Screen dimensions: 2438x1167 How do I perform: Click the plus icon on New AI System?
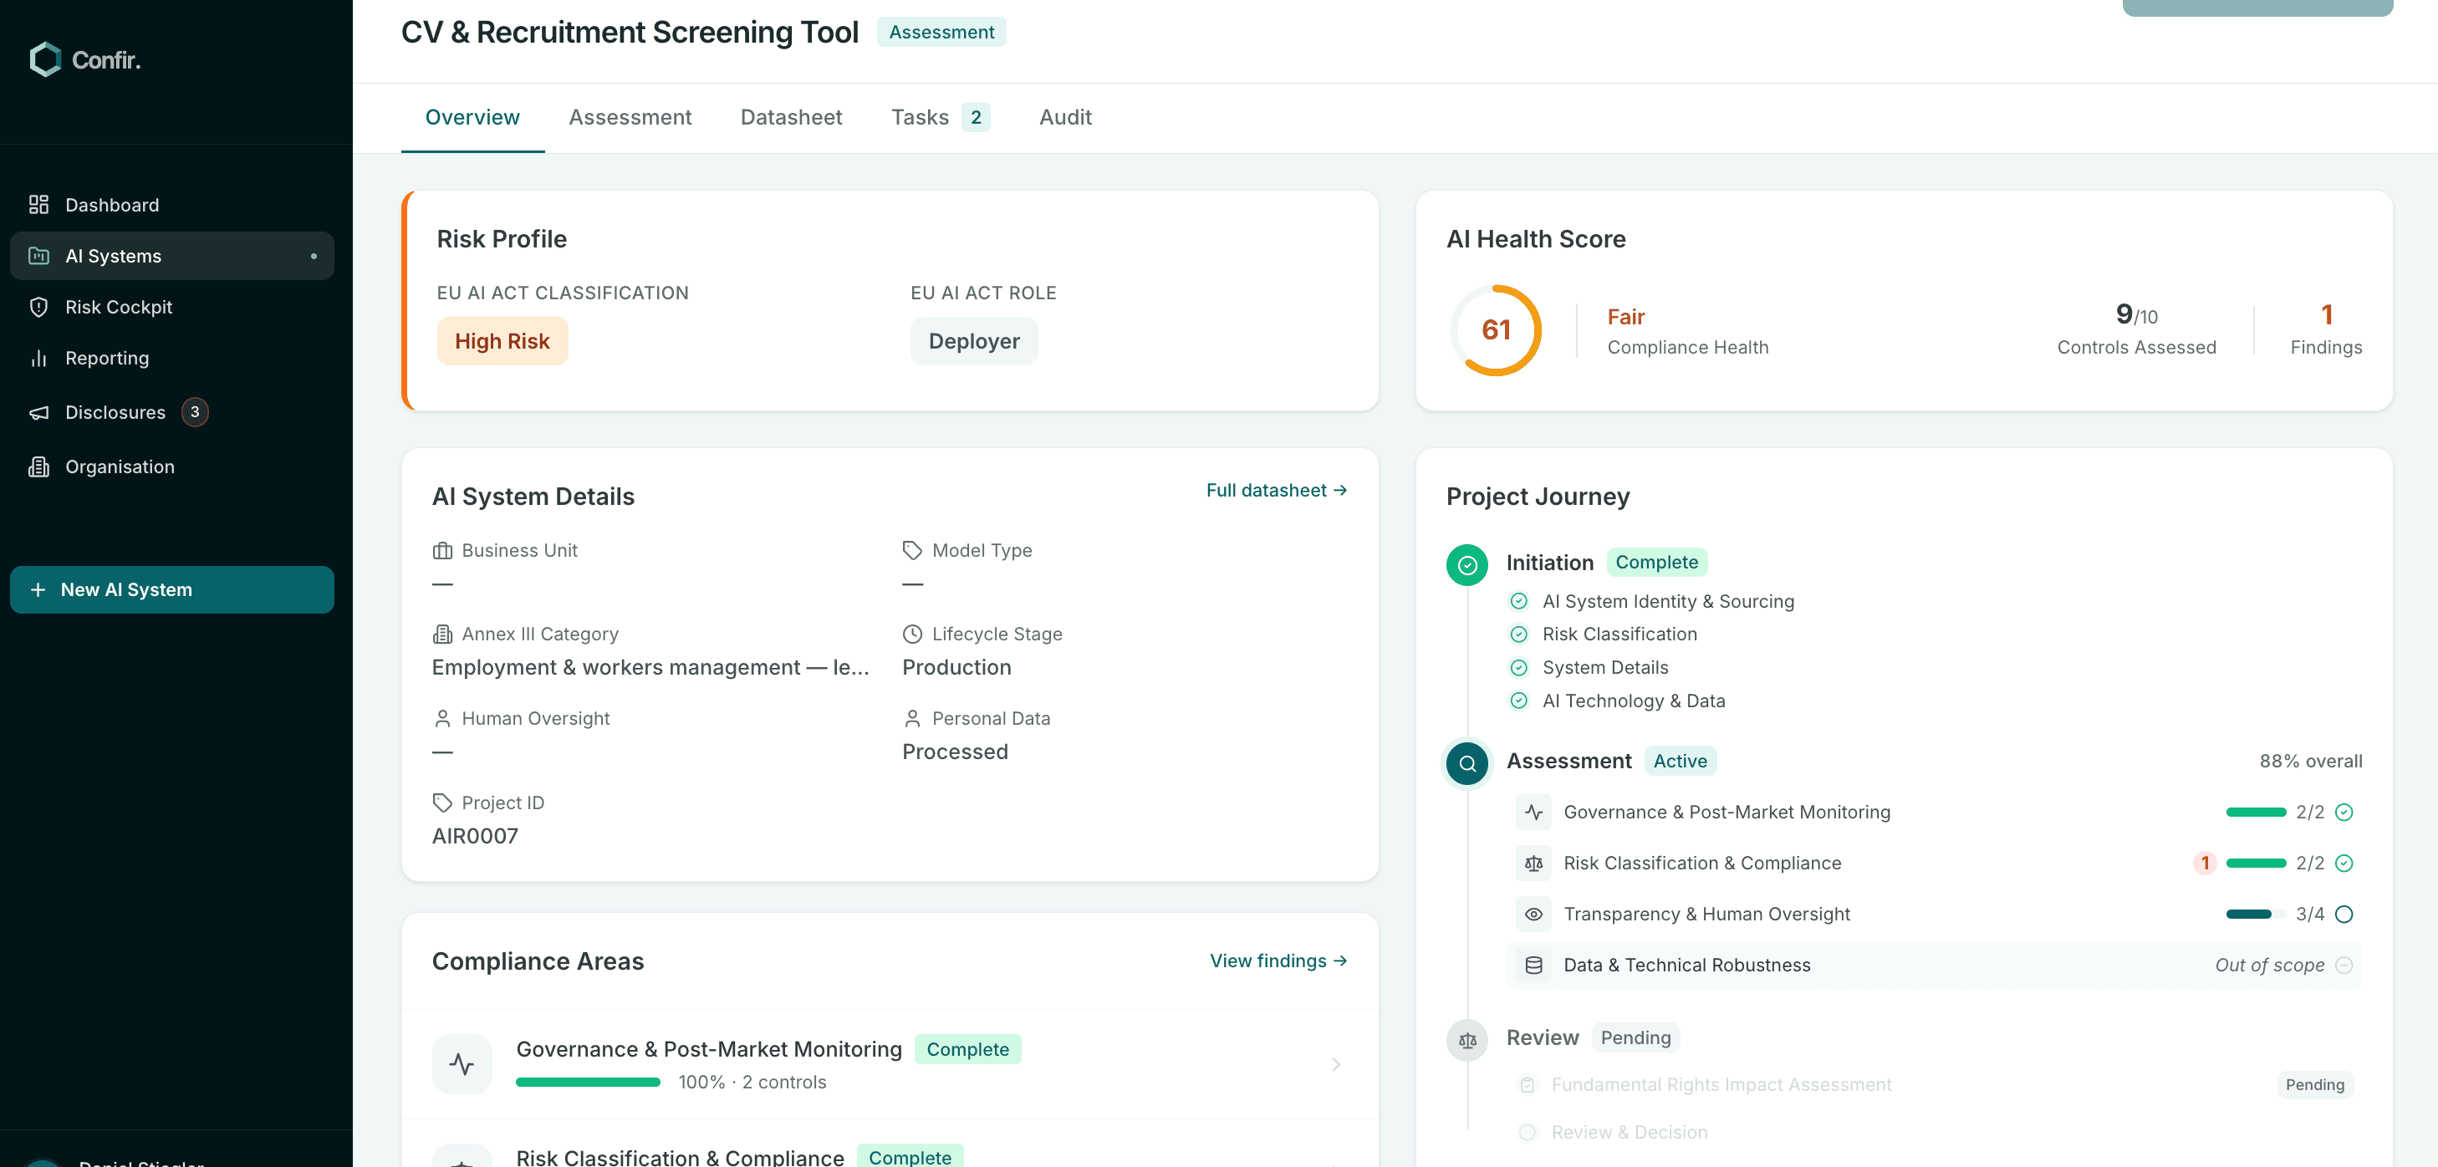point(38,589)
